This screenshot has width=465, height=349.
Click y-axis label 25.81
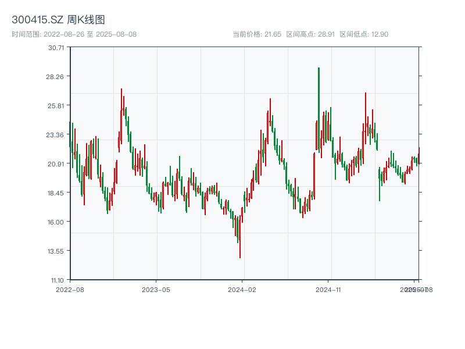(56, 106)
